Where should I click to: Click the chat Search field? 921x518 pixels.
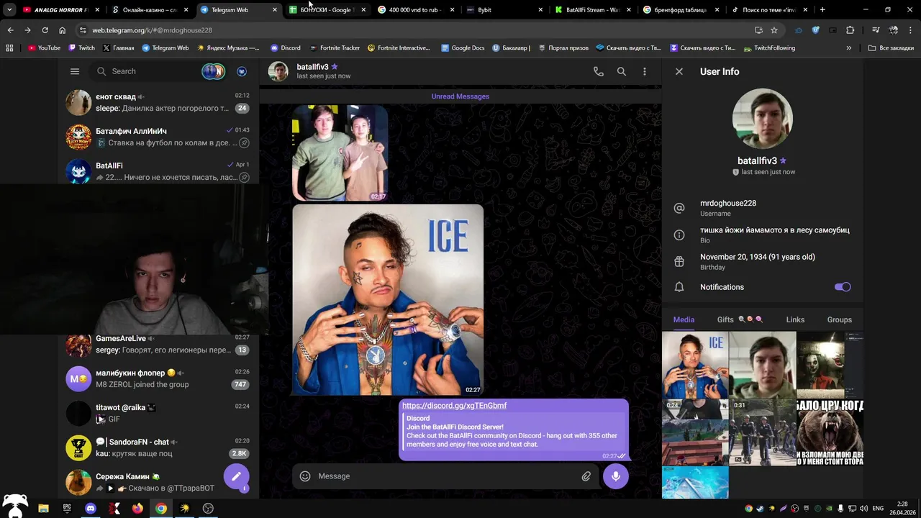pyautogui.click(x=144, y=71)
